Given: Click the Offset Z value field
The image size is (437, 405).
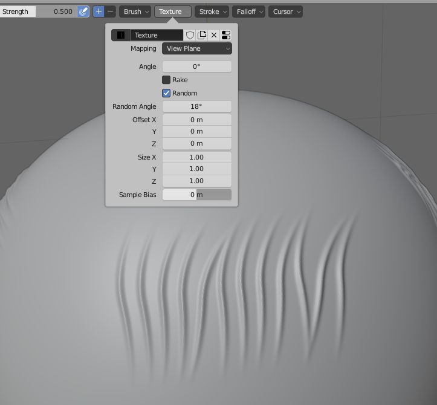Looking at the screenshot, I should [197, 143].
